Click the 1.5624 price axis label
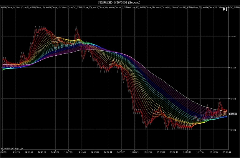Viewport: 240px width, 158px height. [233, 68]
